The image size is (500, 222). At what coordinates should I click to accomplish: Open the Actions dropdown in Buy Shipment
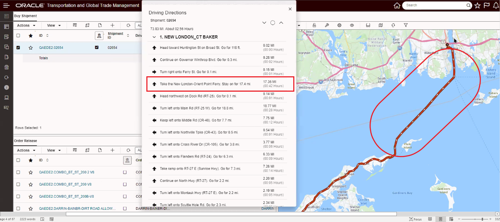pyautogui.click(x=26, y=25)
